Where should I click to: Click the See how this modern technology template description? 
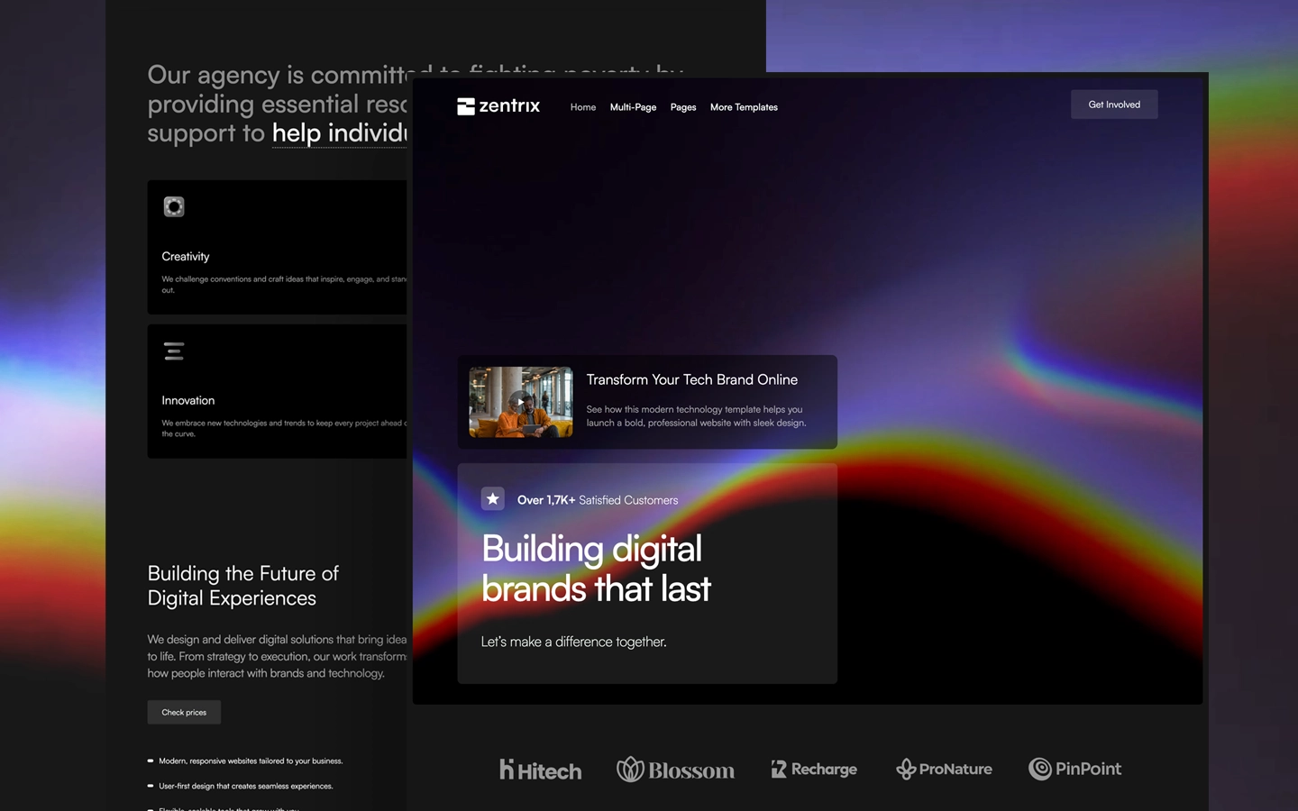(x=696, y=416)
